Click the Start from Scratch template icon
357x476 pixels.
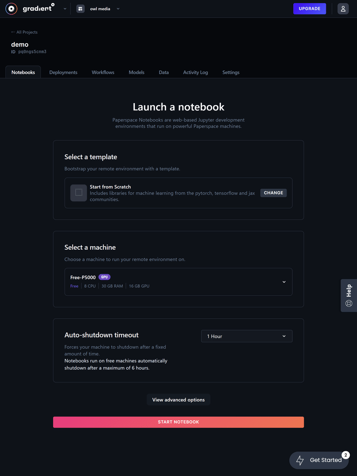tap(79, 193)
